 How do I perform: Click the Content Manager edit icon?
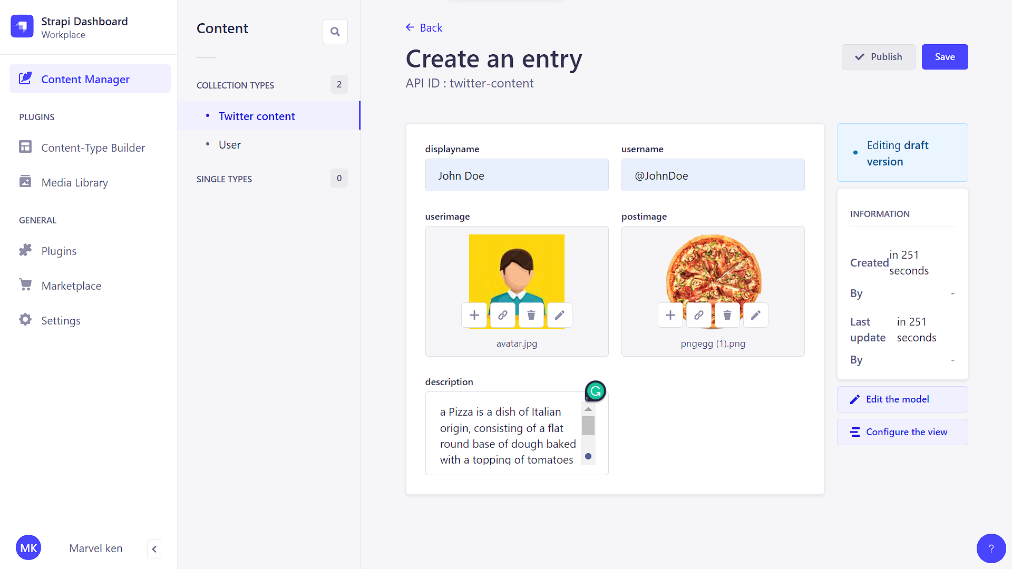click(25, 79)
